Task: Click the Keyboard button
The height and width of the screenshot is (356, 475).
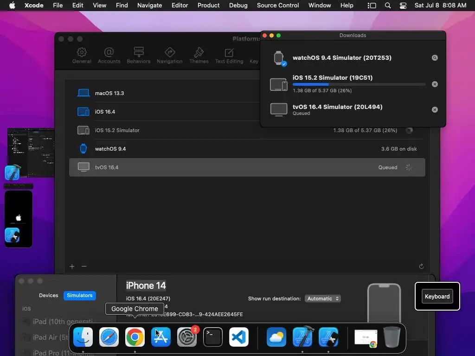Action: click(x=437, y=296)
